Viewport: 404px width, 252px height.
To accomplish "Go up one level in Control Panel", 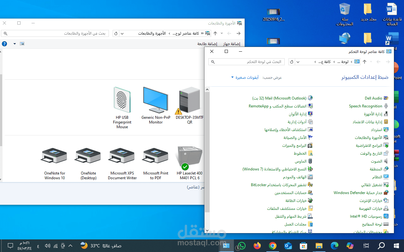I will [x=365, y=62].
